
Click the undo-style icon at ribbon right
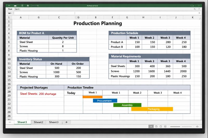point(194,9)
